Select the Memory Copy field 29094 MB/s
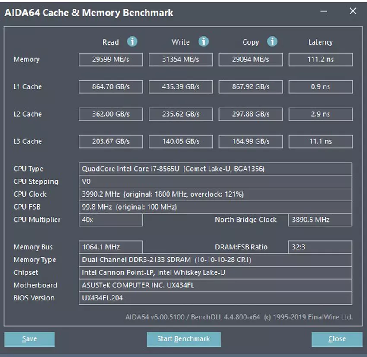This screenshot has height=357, width=367. (x=250, y=60)
